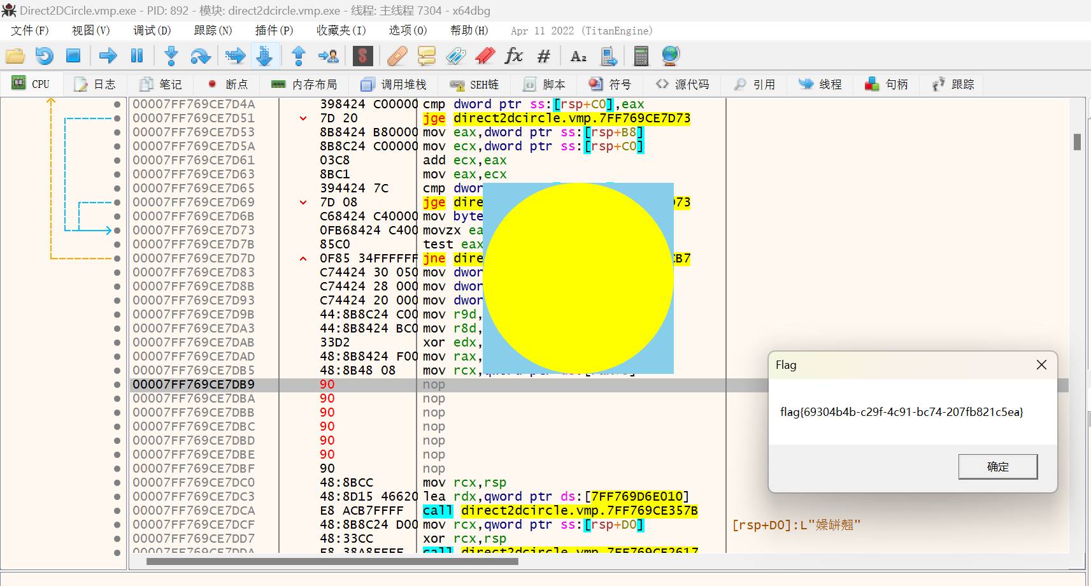Toggle breakpoint dot at 00007FF769CE7DCA

[x=117, y=511]
